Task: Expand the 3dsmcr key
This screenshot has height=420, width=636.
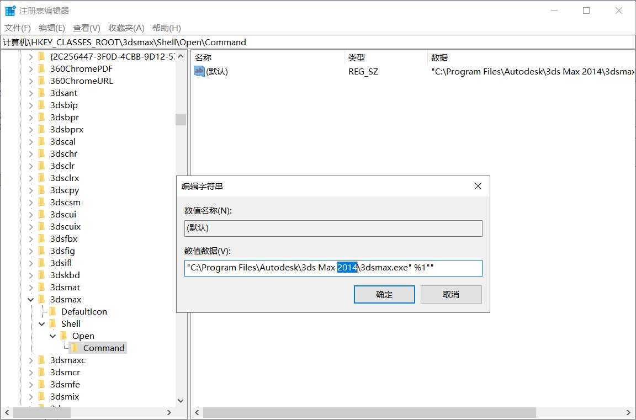Action: pos(31,373)
